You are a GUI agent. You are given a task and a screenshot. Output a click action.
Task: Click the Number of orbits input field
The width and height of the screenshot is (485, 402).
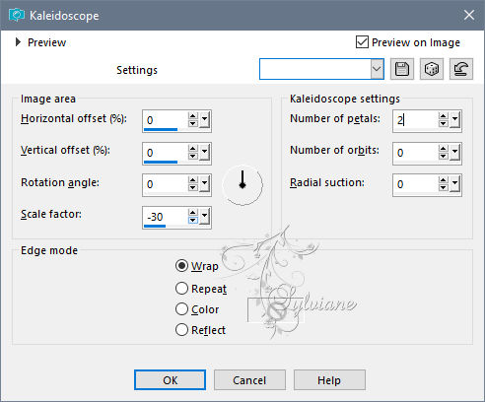[415, 153]
